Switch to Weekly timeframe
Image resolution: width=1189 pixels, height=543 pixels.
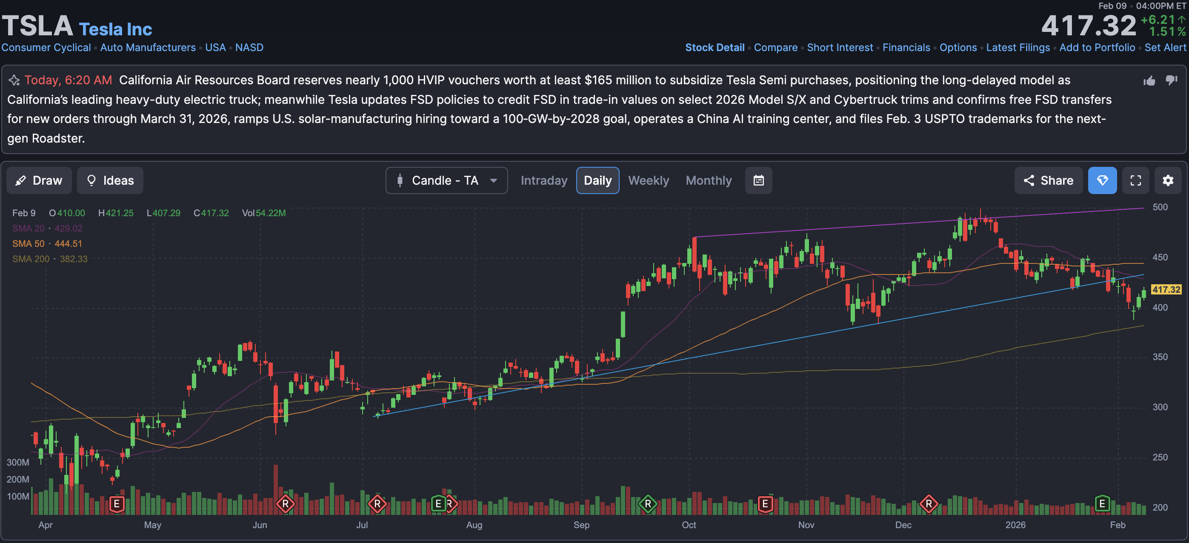point(648,180)
